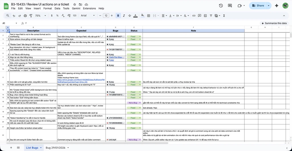The image size is (292, 151).
Task: Click the Name box showing A1
Action: (10, 23)
